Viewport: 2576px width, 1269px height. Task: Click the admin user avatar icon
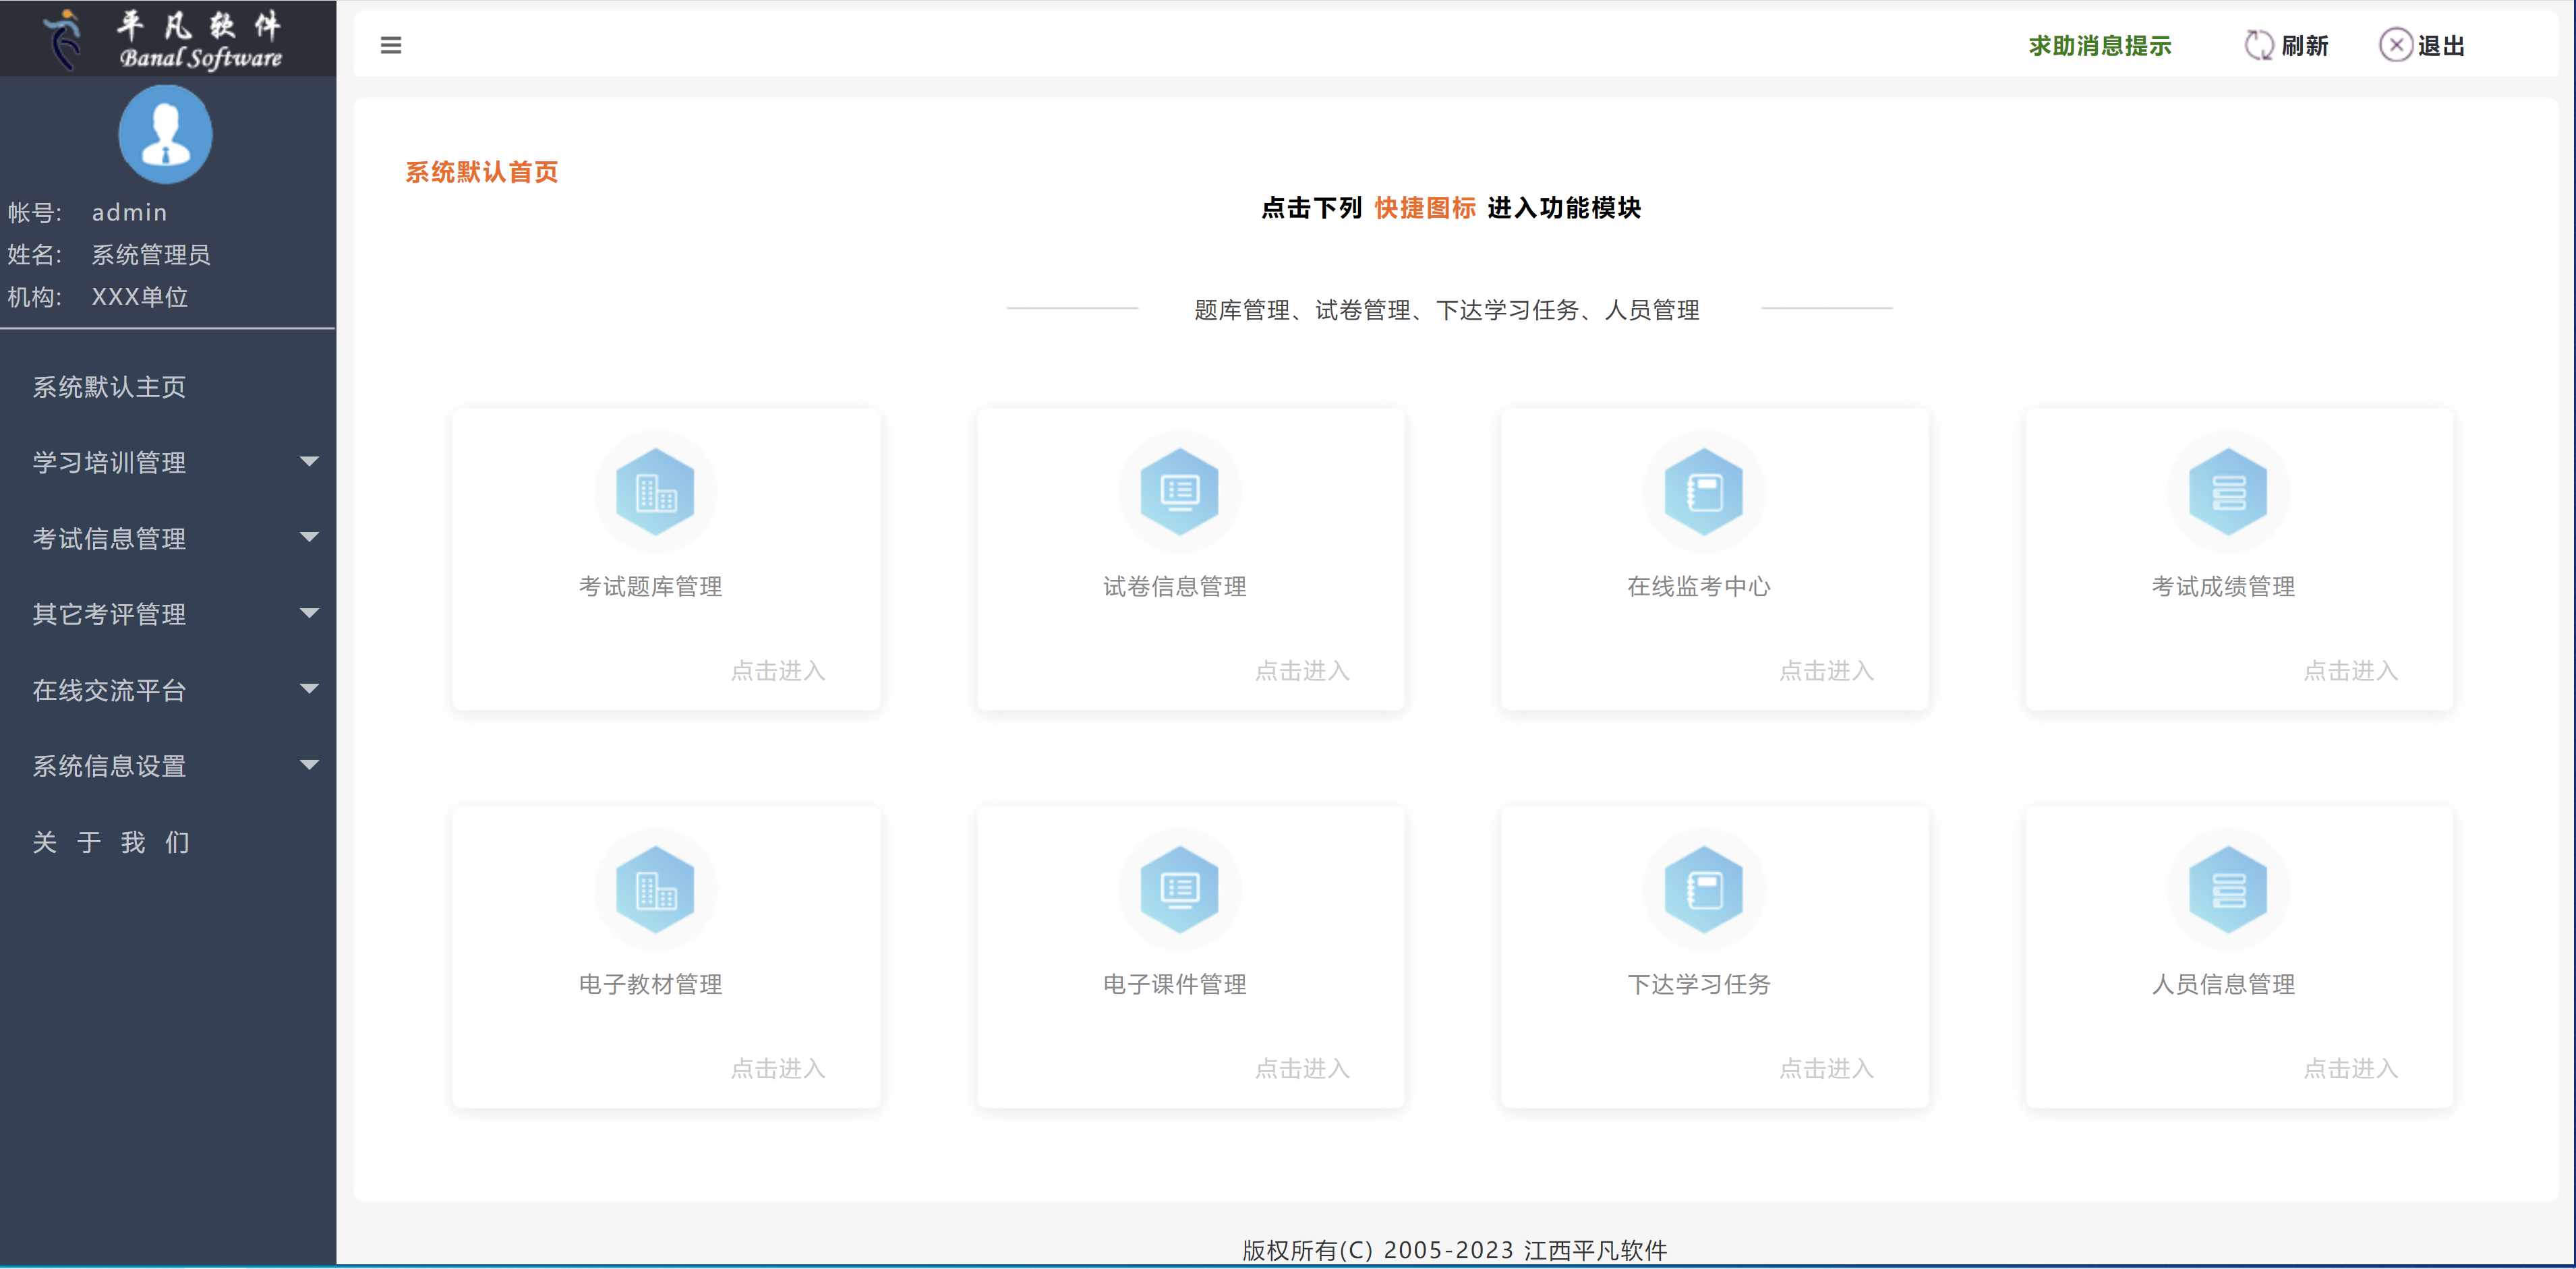pos(165,134)
